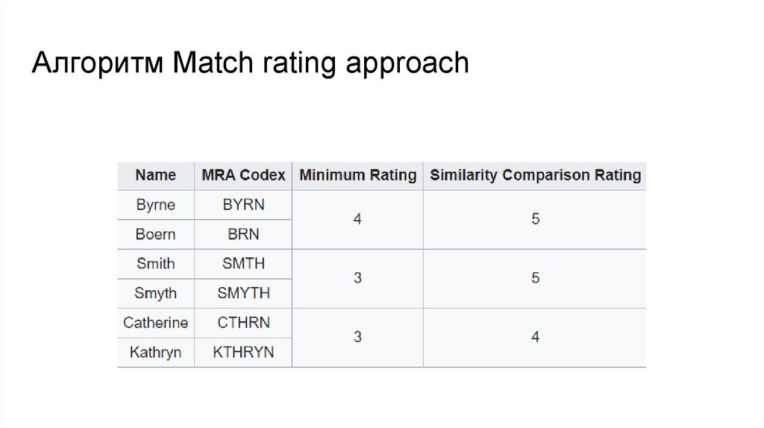
Task: Select the Smith name cell
Action: (x=156, y=264)
